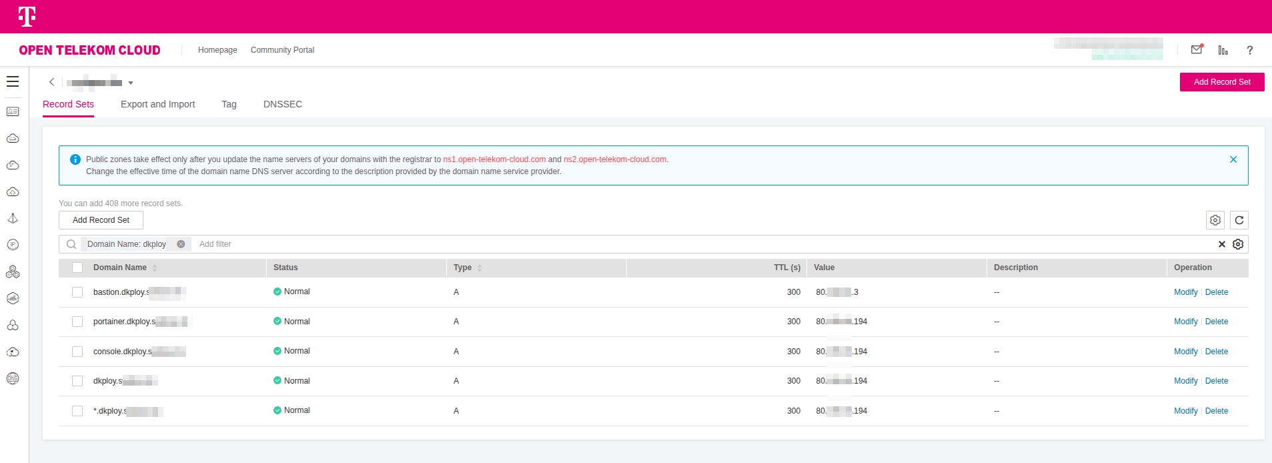Screen dimensions: 1272x463
Task: Click the mail notifications icon
Action: click(x=1197, y=49)
